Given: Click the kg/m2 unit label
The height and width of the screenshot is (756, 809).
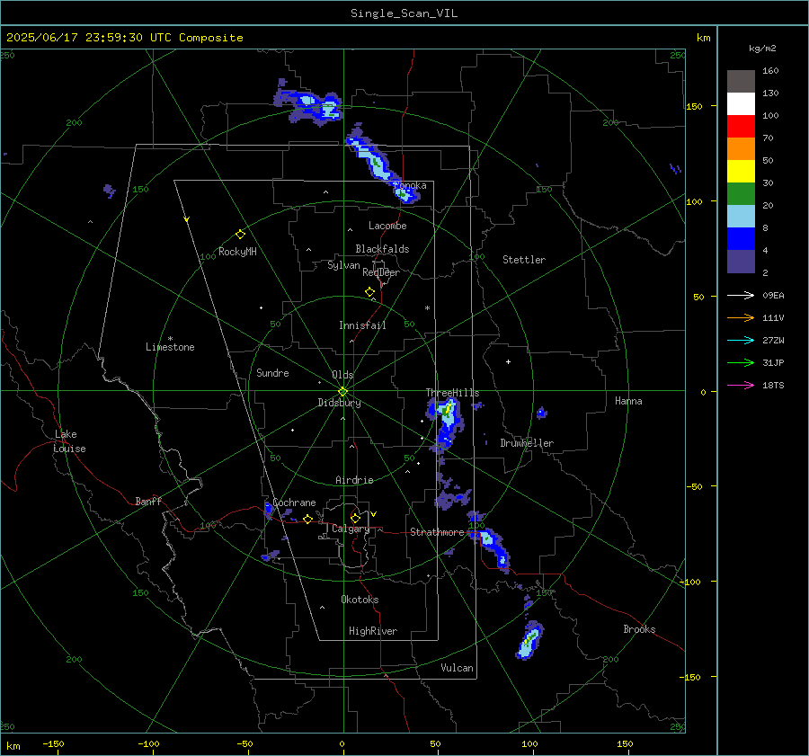Looking at the screenshot, I should (x=762, y=49).
